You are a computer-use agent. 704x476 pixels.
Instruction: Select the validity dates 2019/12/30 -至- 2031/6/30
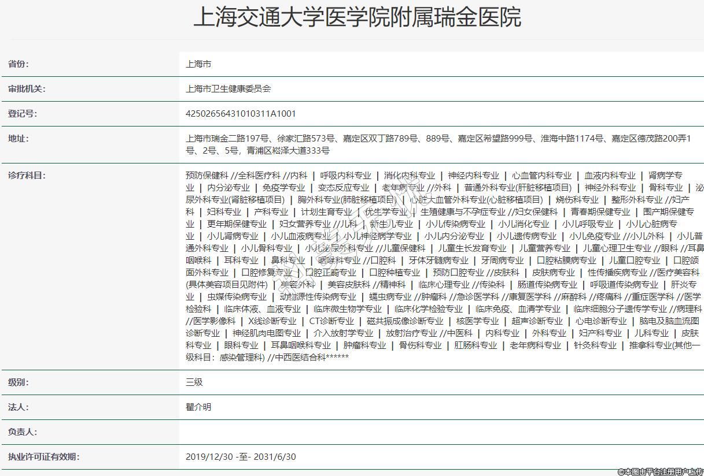coord(241,457)
